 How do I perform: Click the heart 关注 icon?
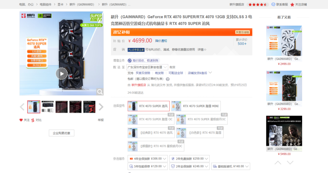pos(21,120)
